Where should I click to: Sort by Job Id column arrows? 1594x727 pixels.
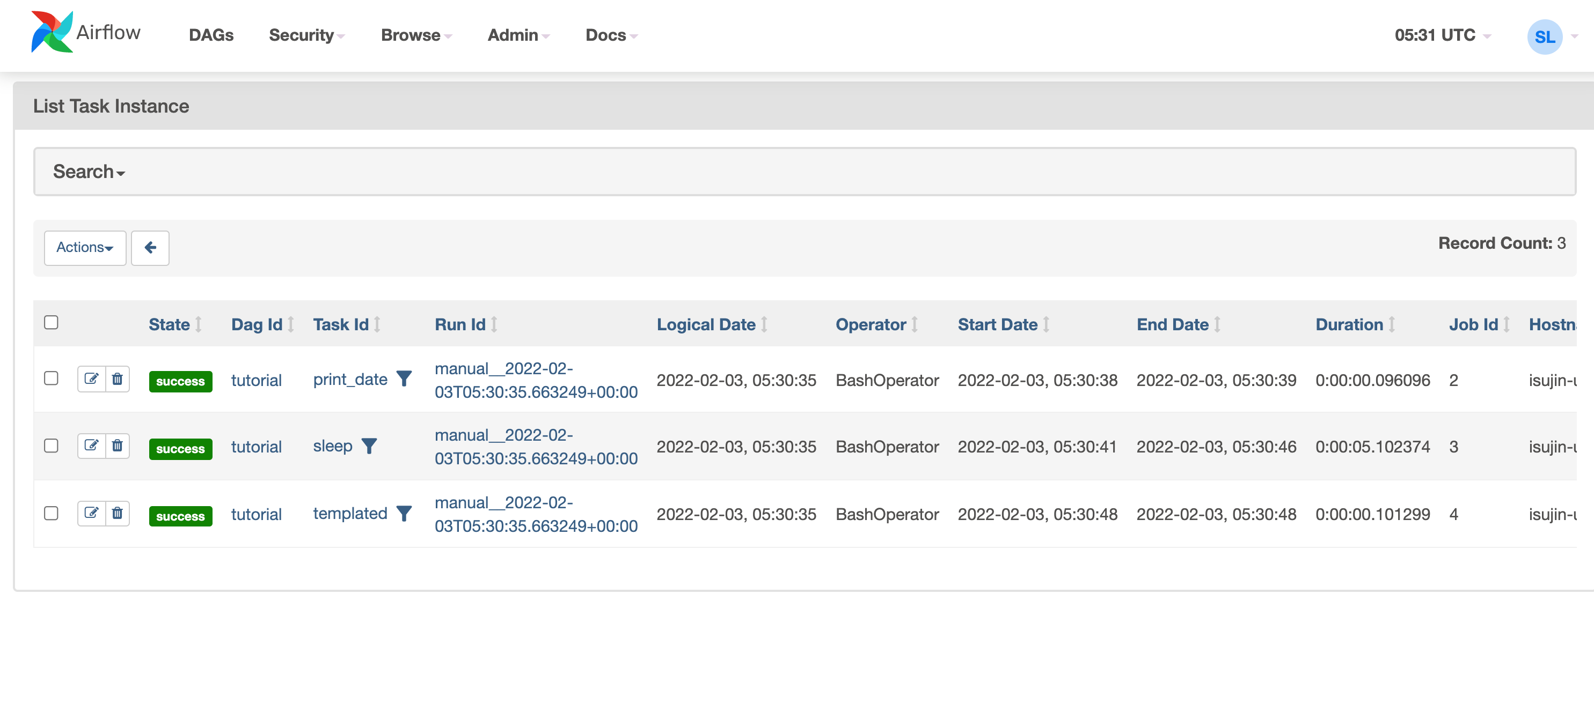pos(1507,324)
